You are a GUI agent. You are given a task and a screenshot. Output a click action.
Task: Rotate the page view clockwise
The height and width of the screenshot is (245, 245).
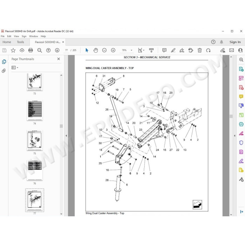click(x=208, y=50)
